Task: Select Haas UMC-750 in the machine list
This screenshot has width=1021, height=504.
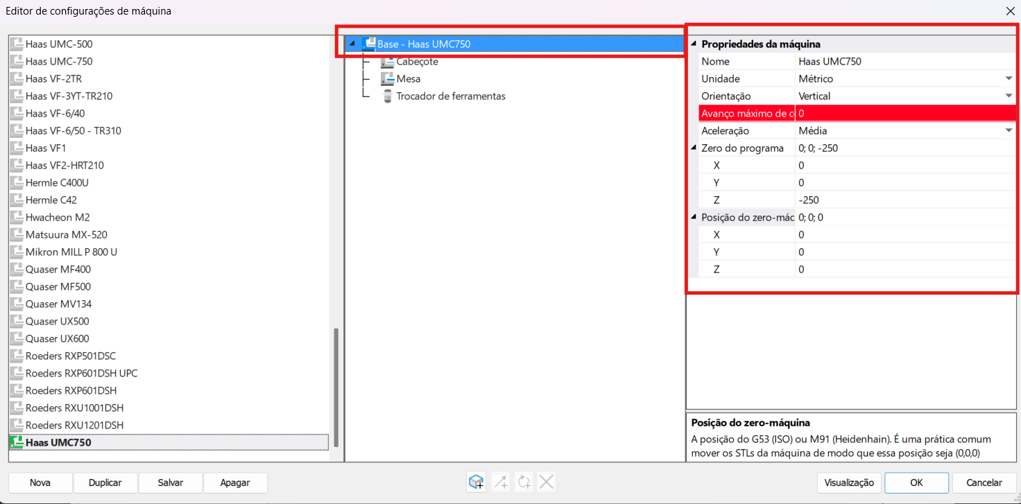Action: [x=59, y=61]
